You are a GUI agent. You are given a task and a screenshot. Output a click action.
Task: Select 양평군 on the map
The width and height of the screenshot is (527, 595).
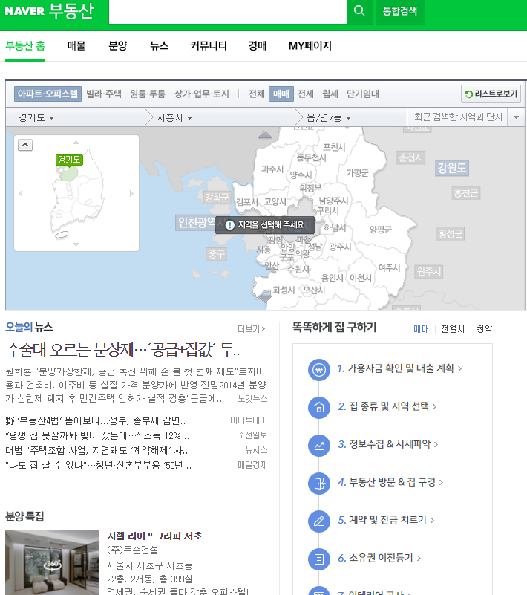(x=381, y=230)
